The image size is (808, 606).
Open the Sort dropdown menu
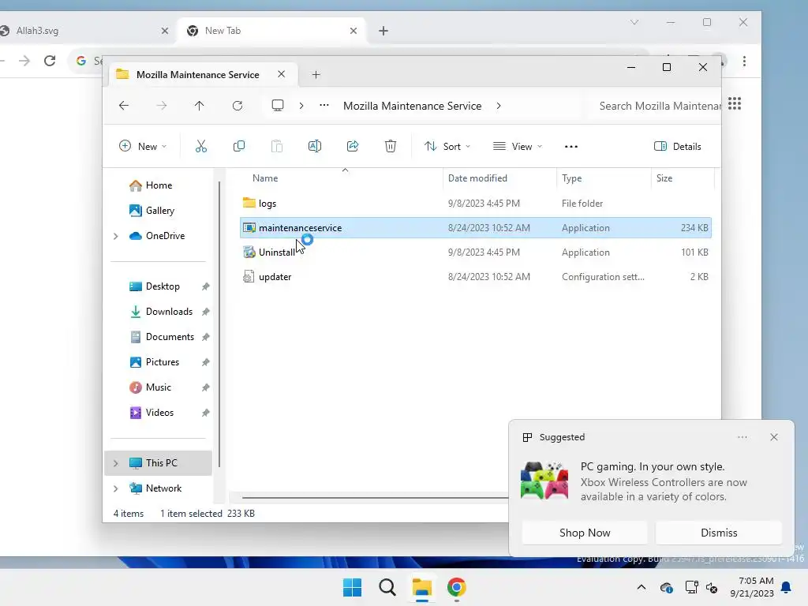447,146
